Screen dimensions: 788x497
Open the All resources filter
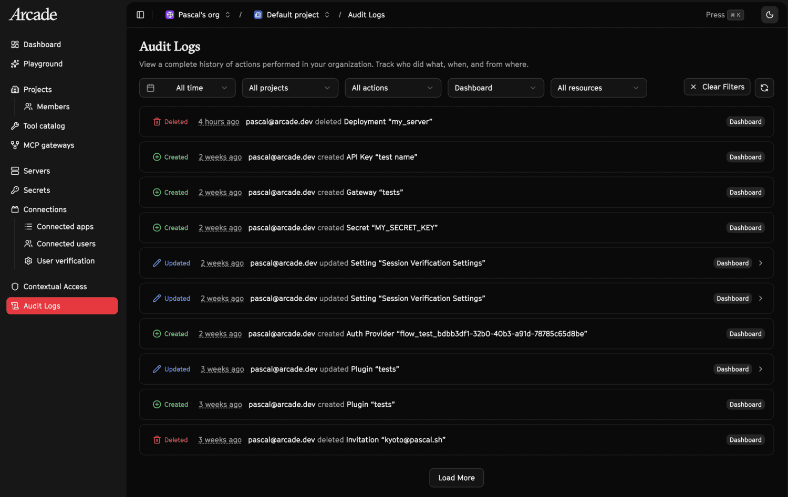tap(598, 88)
